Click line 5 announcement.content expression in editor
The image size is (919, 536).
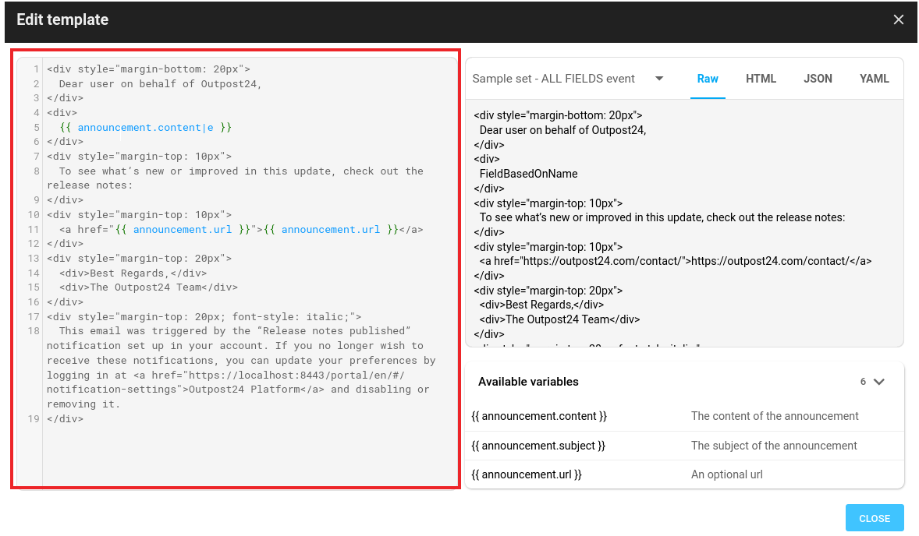click(x=145, y=127)
